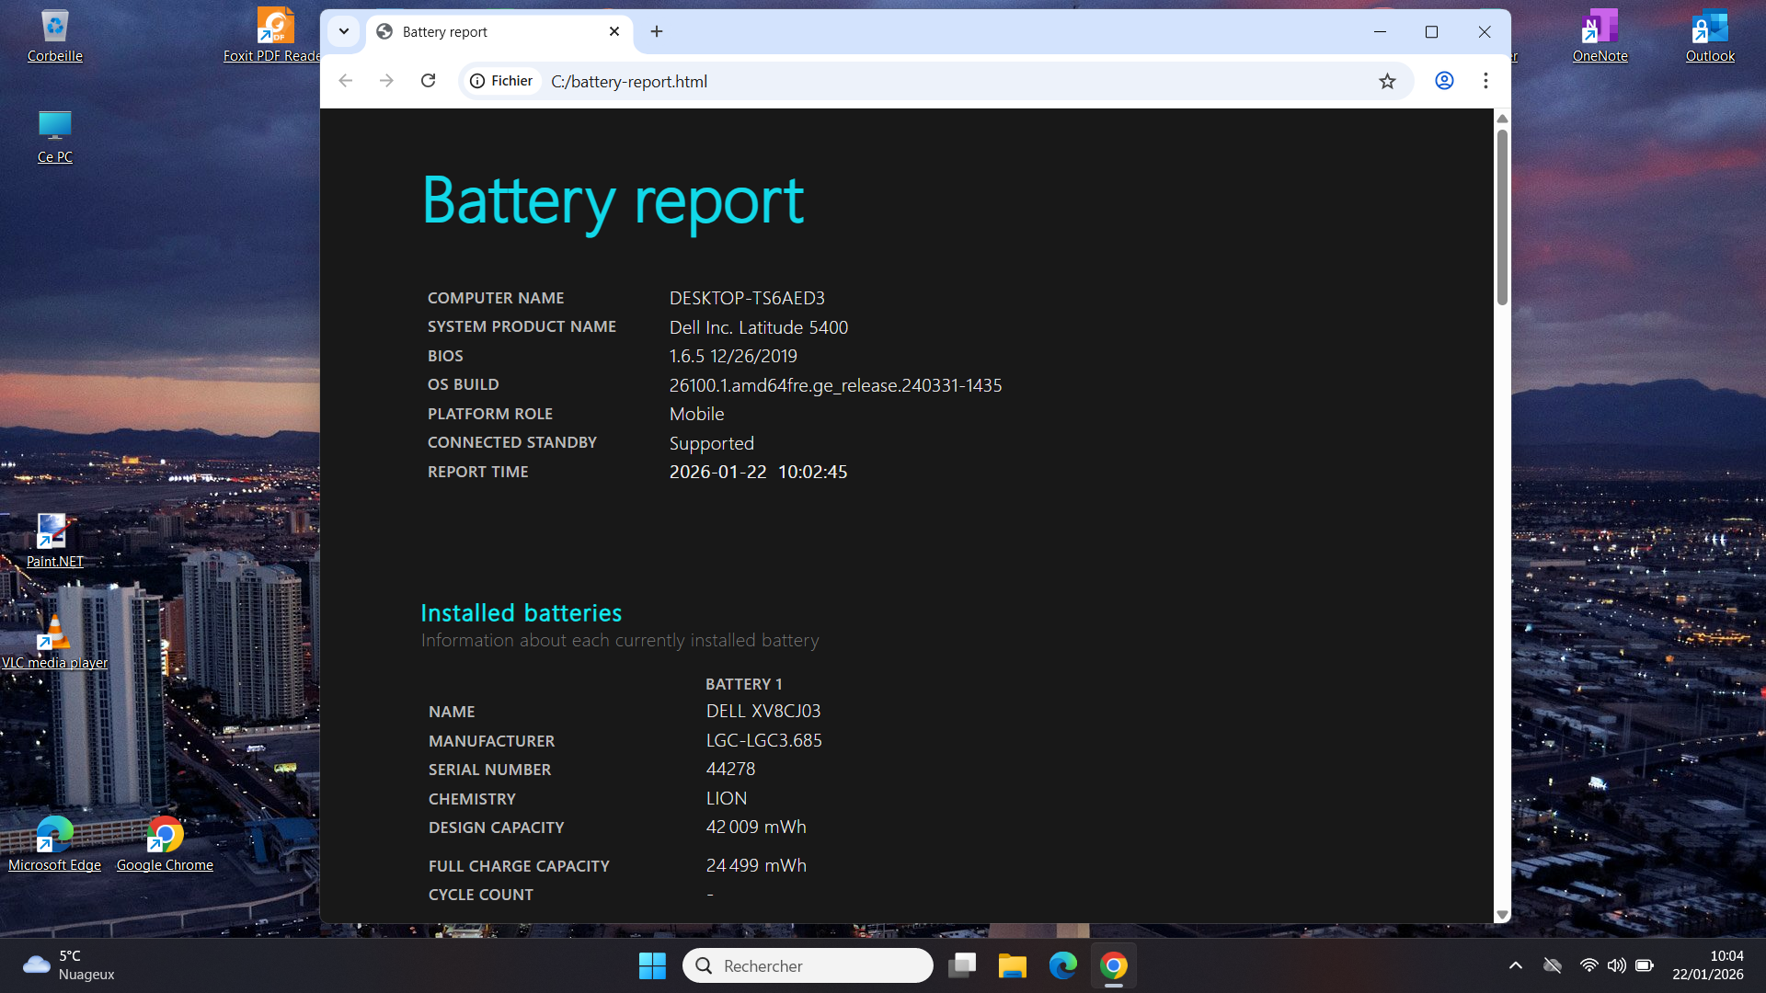Open the Corbeille recycle bin desktop icon
The width and height of the screenshot is (1766, 993).
tap(55, 37)
